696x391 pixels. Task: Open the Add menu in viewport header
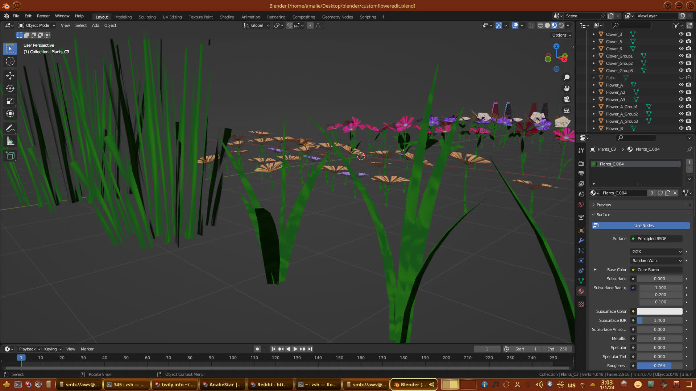coord(95,25)
